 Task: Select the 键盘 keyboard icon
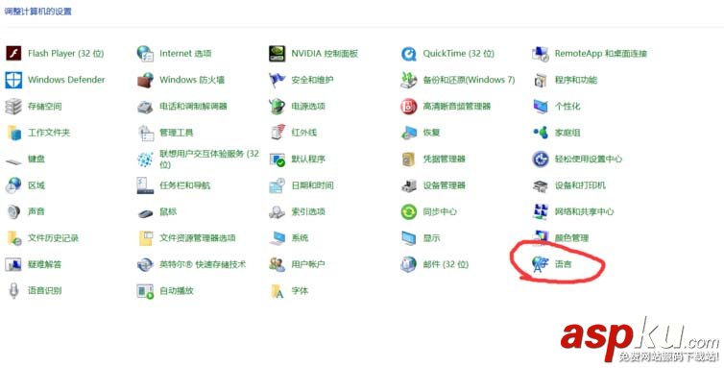pos(13,160)
